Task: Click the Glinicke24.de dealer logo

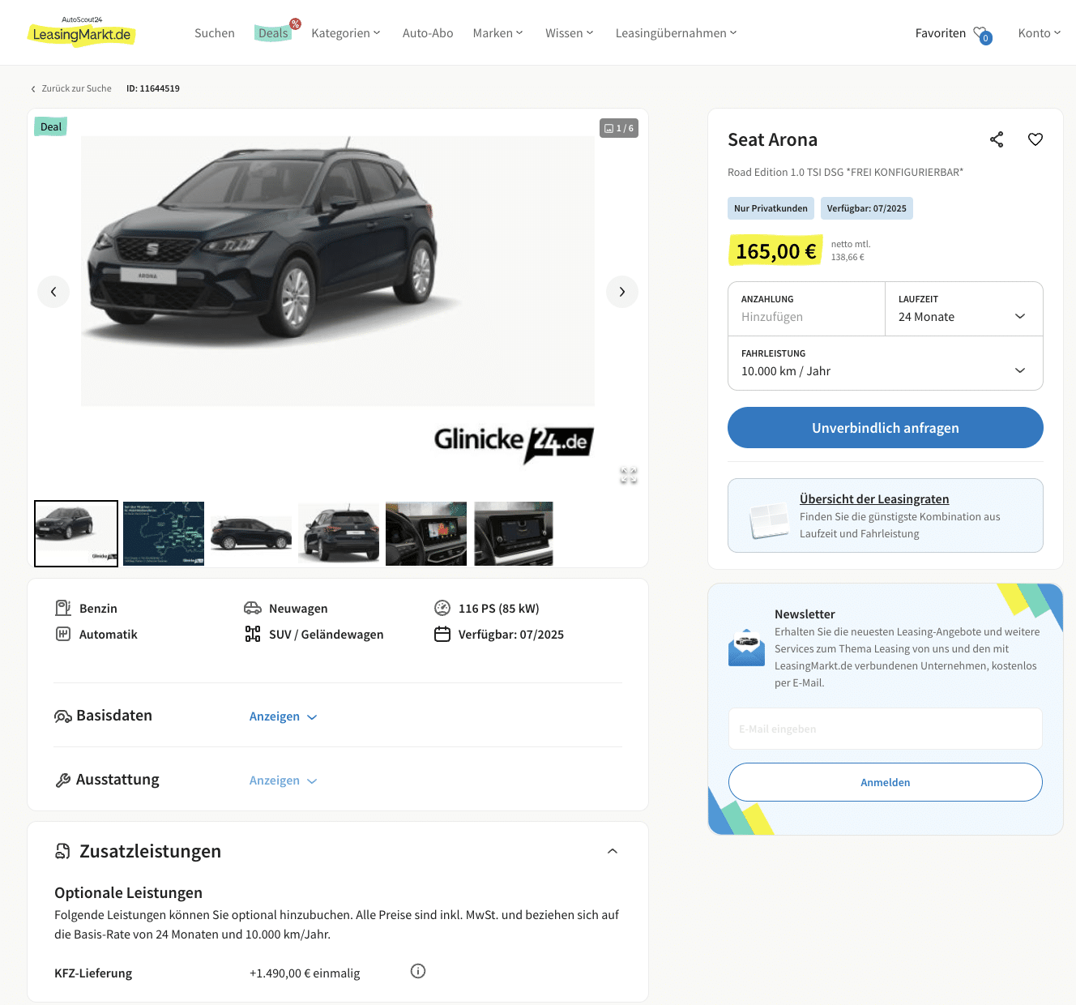Action: [514, 443]
